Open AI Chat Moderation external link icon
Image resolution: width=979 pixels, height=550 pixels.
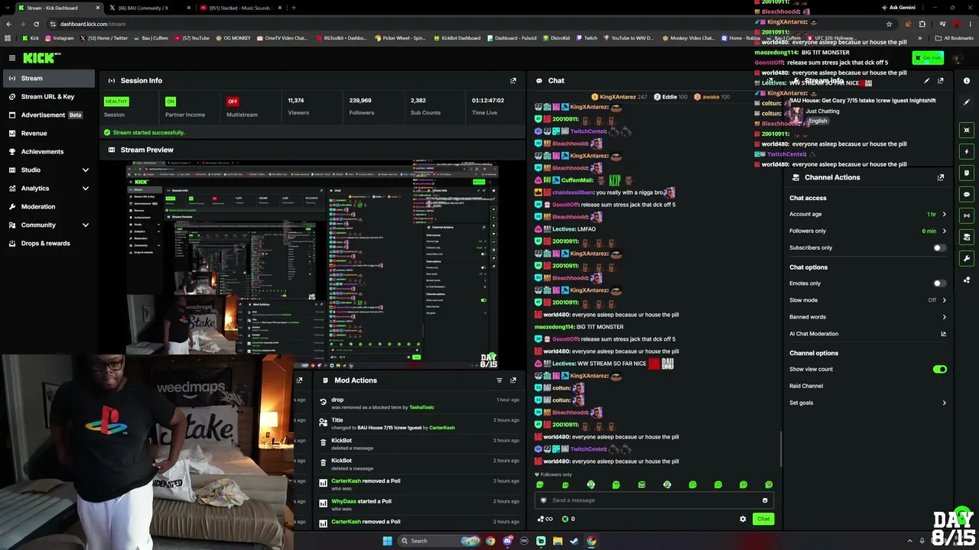click(x=943, y=334)
